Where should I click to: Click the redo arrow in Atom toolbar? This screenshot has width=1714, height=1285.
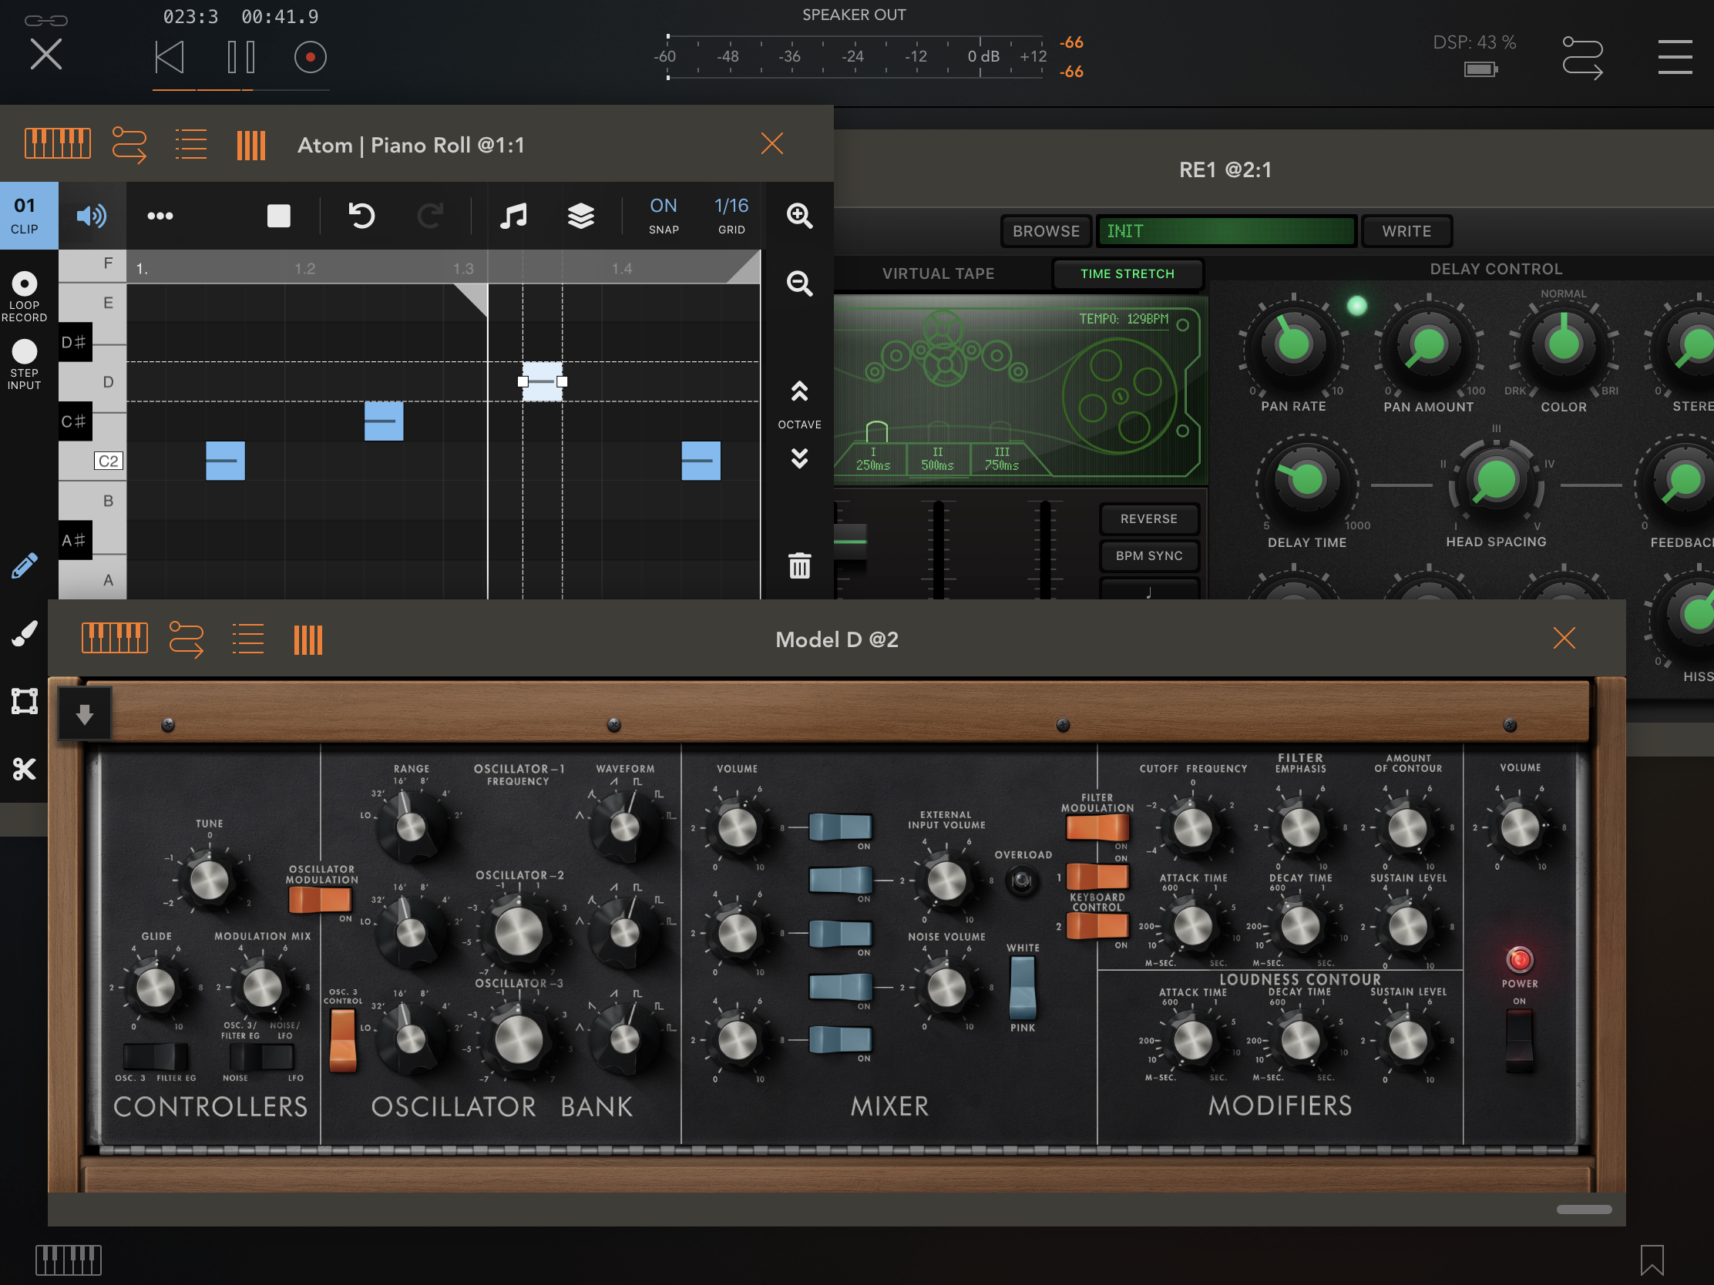coord(430,216)
